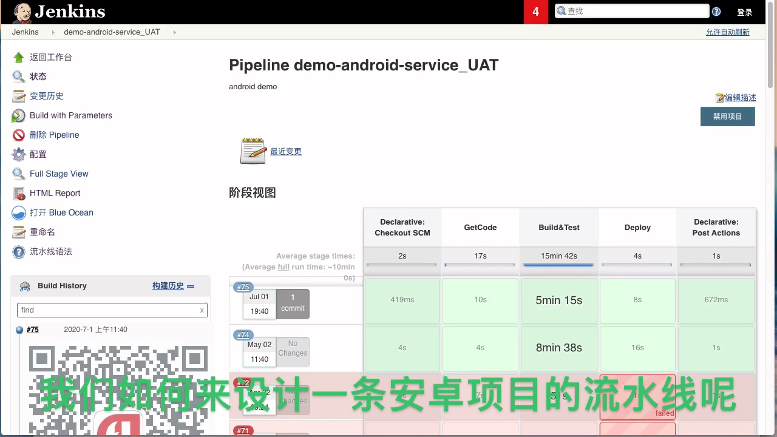Focus the 查找 search field
The image size is (777, 437).
(x=631, y=11)
